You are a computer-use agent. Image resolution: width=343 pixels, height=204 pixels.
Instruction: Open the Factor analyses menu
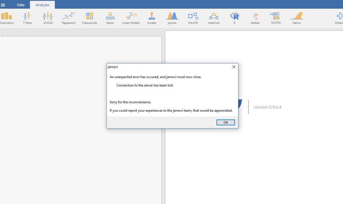tap(110, 18)
